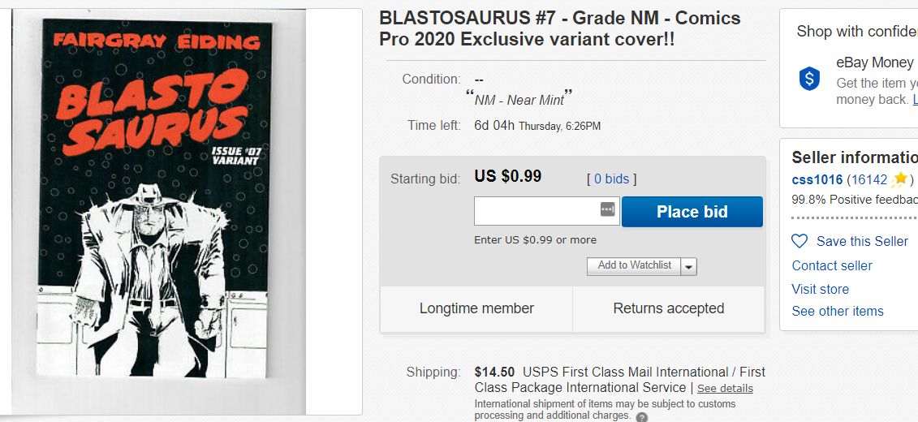Click the Contact seller link
918x422 pixels.
click(832, 265)
